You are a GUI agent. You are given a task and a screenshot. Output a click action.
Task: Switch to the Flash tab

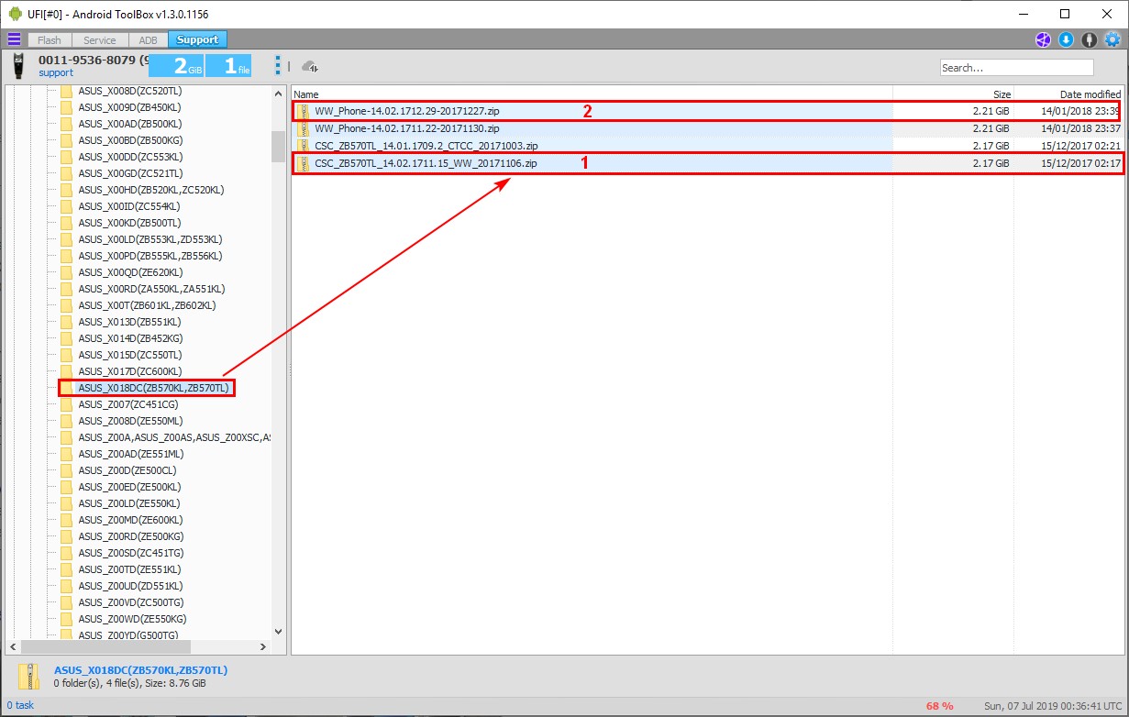[x=50, y=39]
